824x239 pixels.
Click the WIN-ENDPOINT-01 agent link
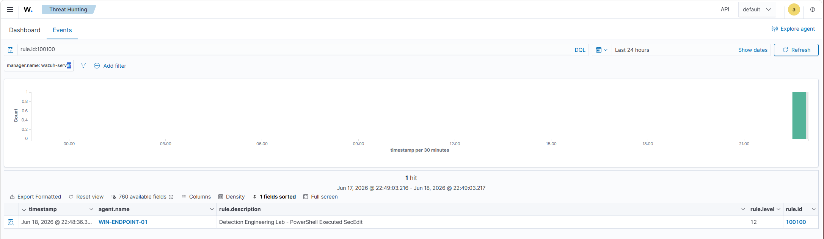[x=123, y=222]
